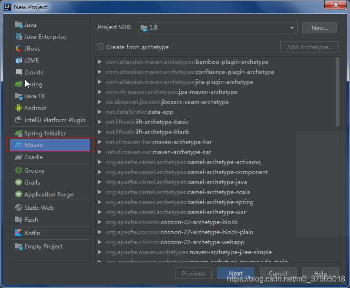Choose the JBoss icon in sidebar
350x288 pixels.
(x=19, y=49)
